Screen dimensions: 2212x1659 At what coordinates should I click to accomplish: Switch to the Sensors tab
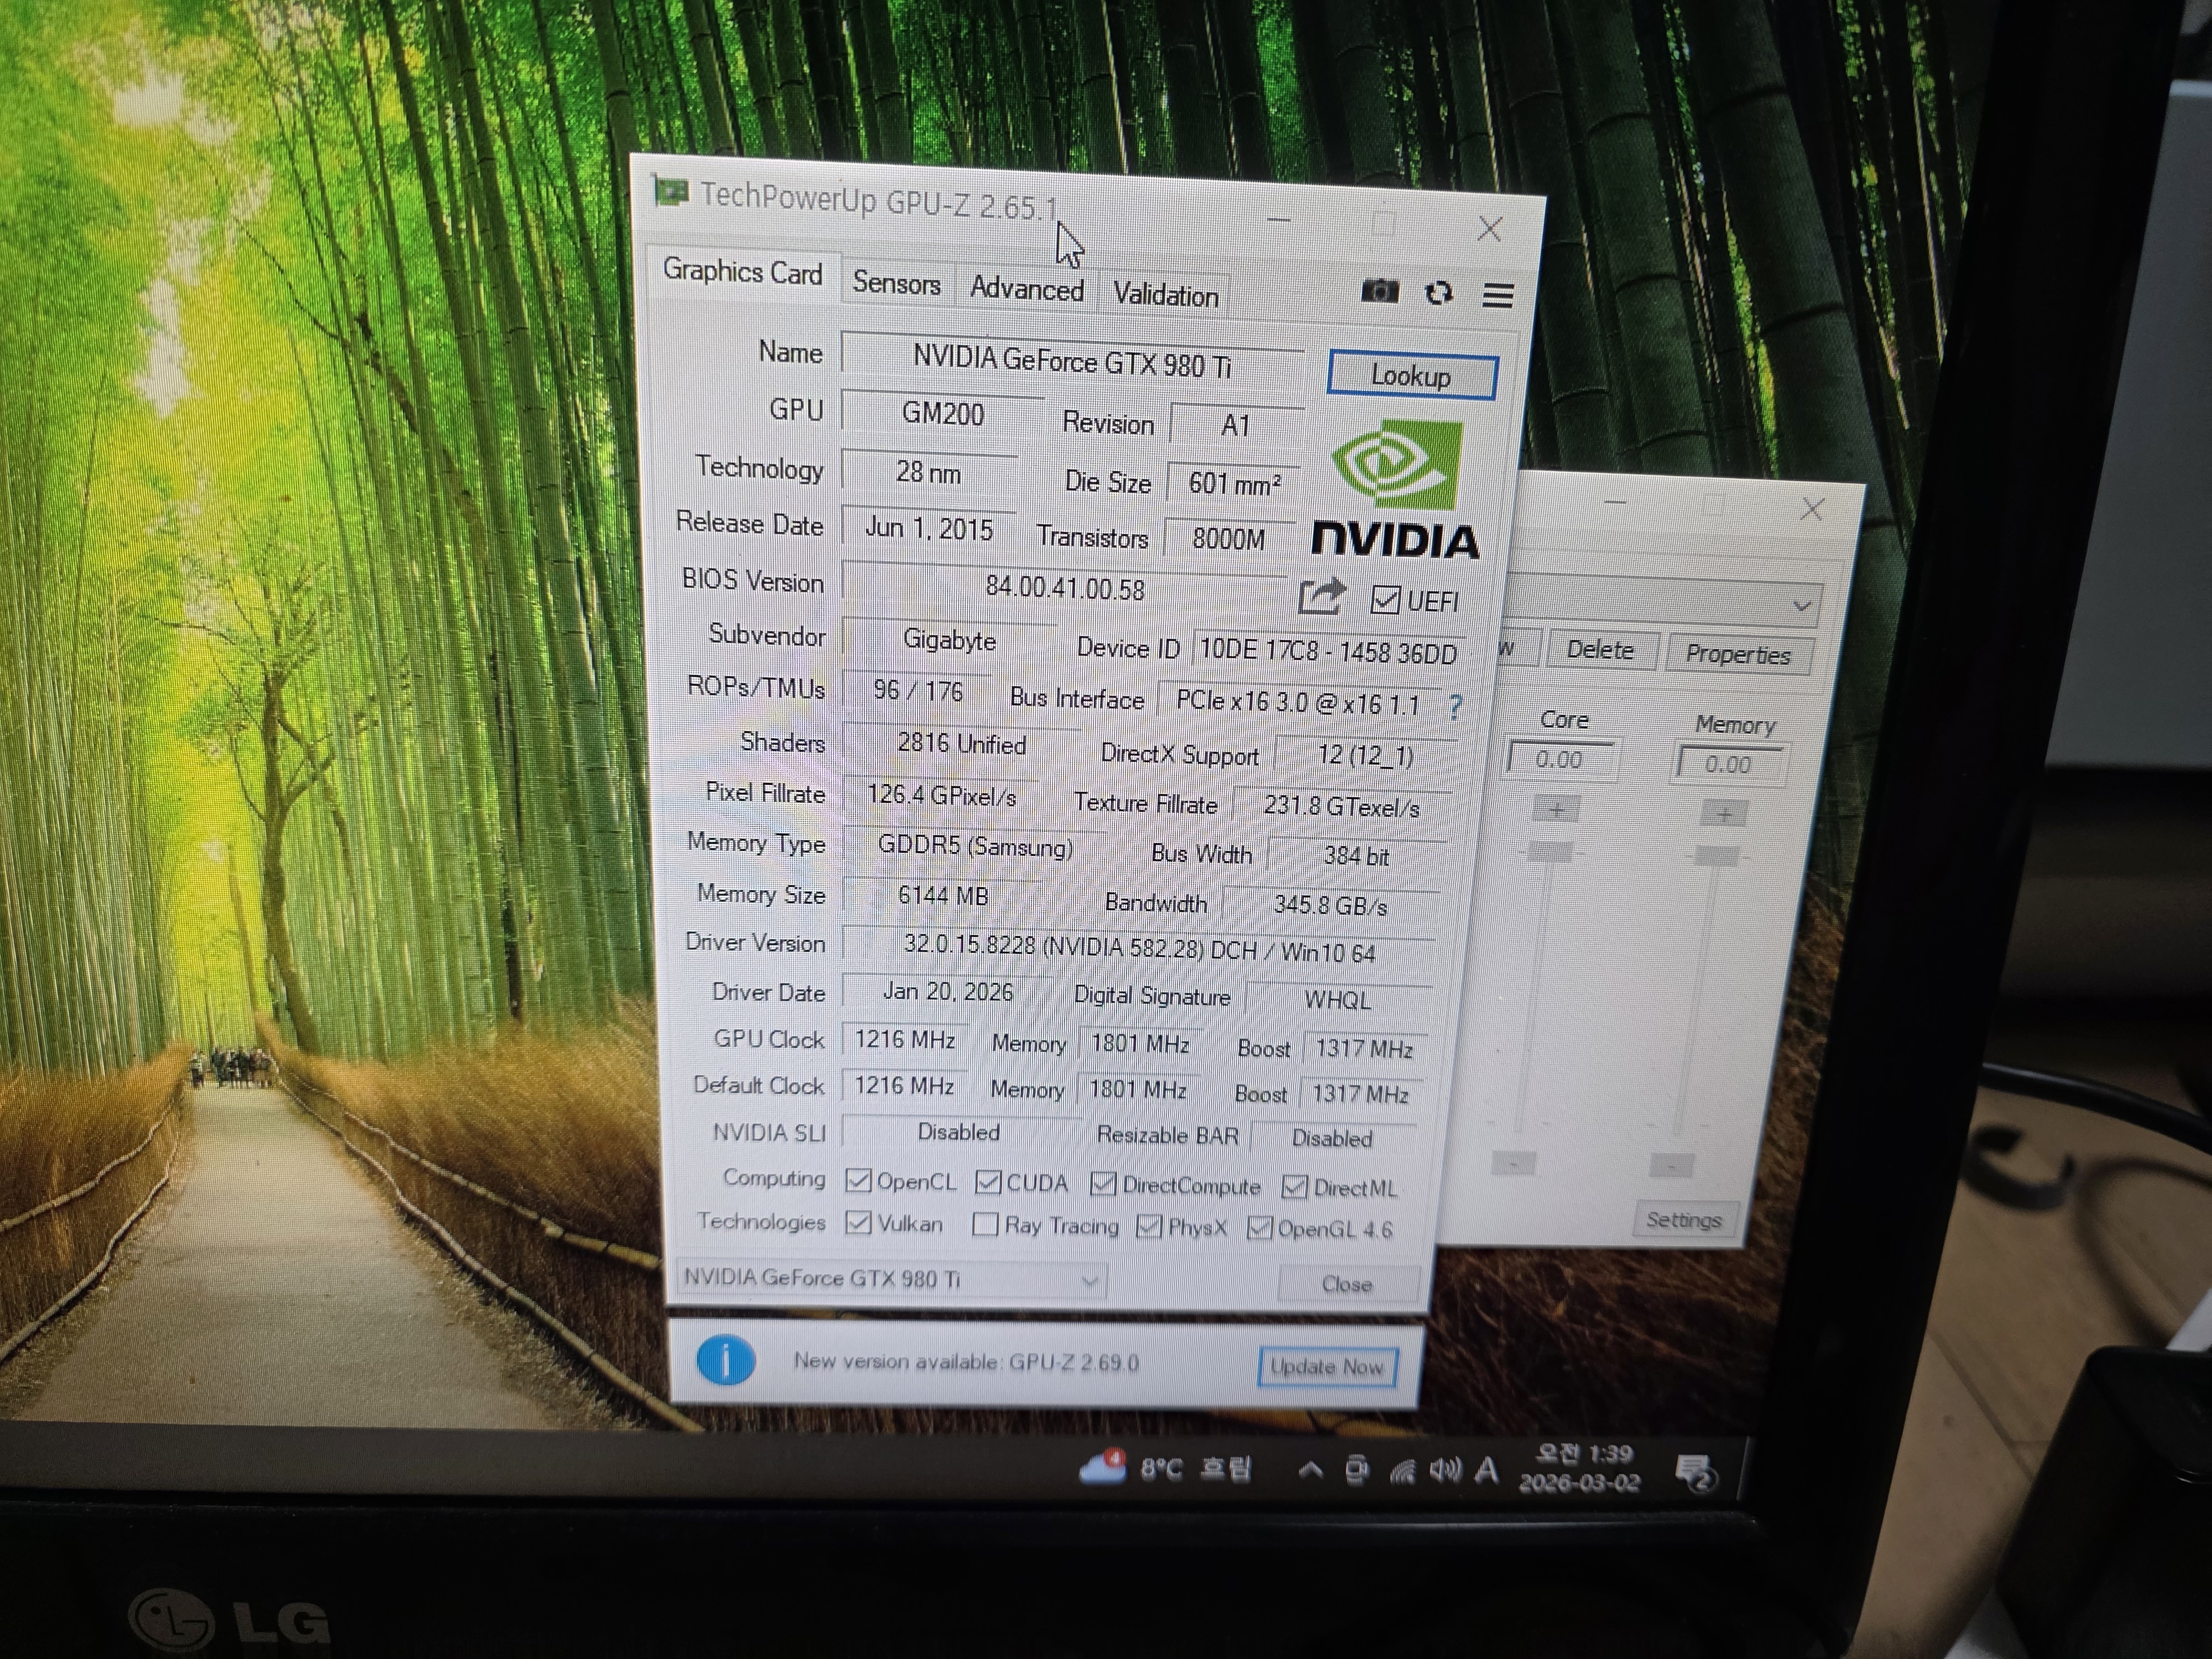[896, 283]
